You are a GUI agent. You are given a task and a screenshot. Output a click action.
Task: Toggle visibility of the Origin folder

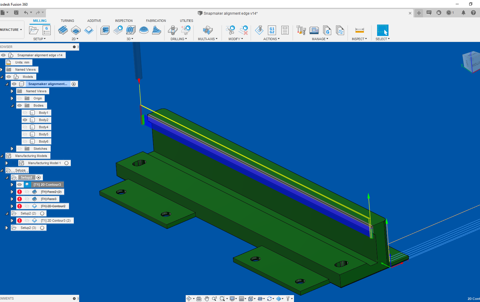19,98
